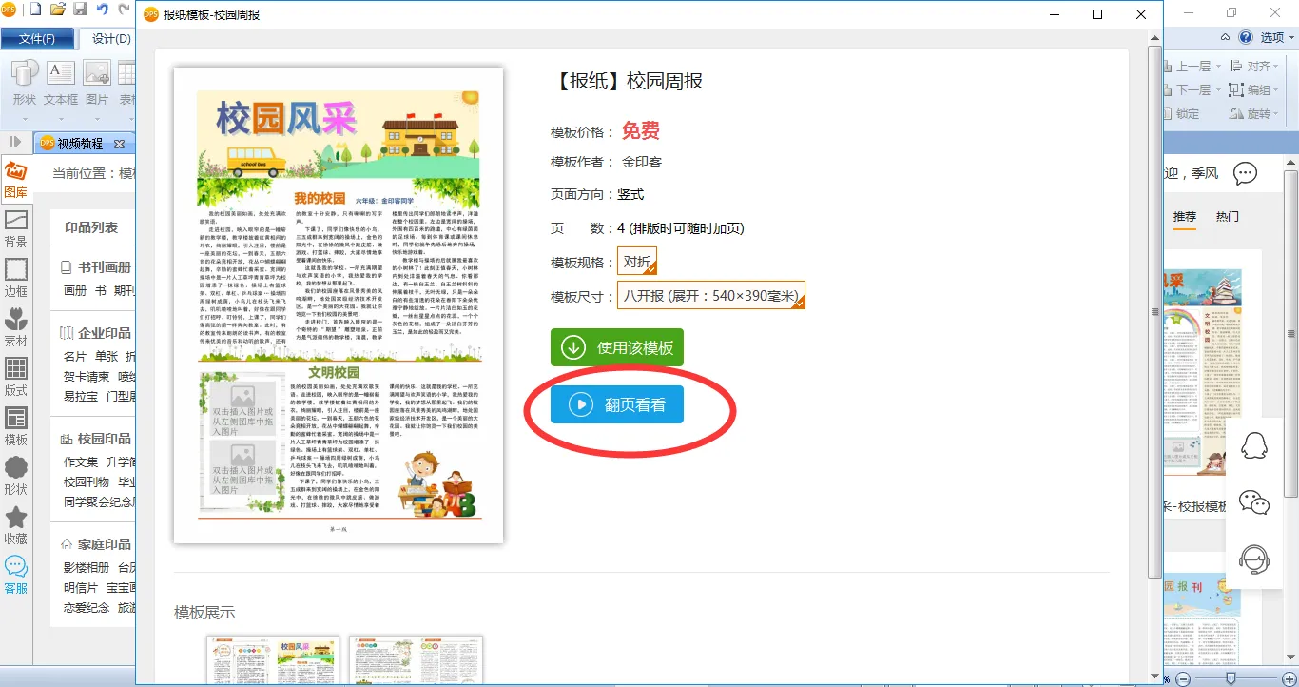
Task: Click the WeChat contact icon
Action: point(1254,501)
